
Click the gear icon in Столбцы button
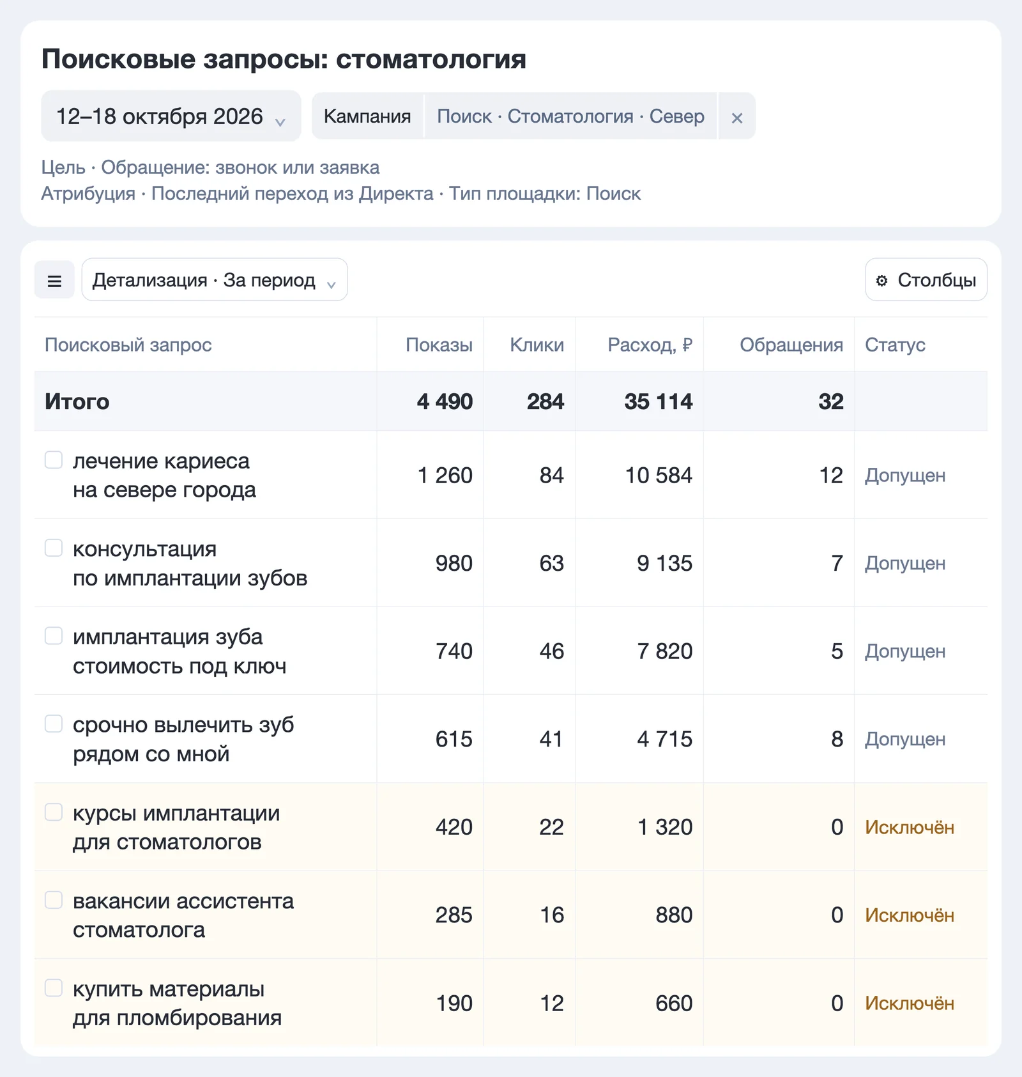pos(881,281)
